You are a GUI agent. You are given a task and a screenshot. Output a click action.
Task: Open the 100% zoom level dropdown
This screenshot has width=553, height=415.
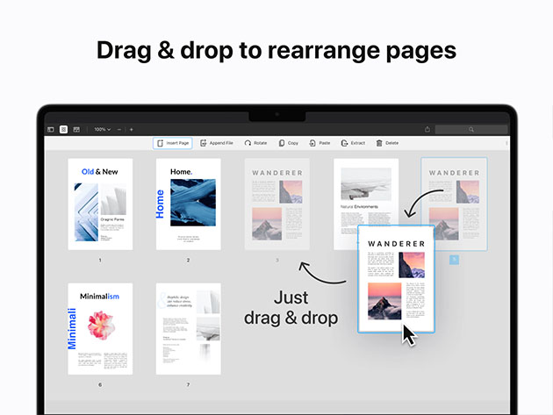pyautogui.click(x=102, y=129)
